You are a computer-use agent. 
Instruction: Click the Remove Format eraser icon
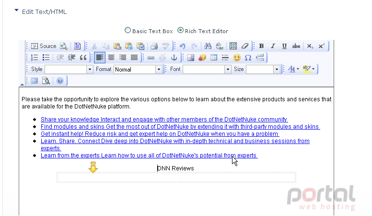tap(245, 46)
